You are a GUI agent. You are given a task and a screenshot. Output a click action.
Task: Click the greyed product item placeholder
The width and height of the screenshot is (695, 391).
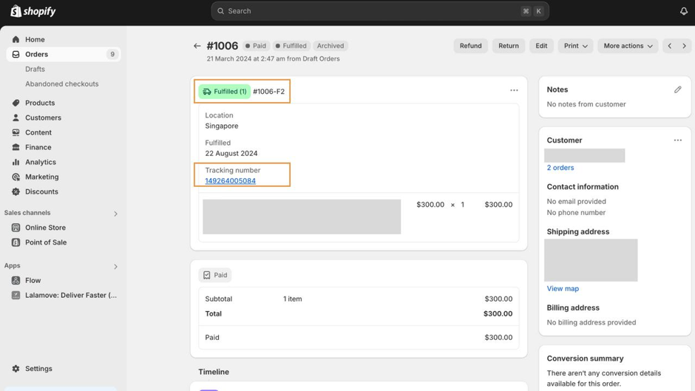302,217
